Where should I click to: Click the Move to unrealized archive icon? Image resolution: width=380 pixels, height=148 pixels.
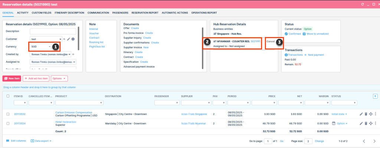coord(304,34)
